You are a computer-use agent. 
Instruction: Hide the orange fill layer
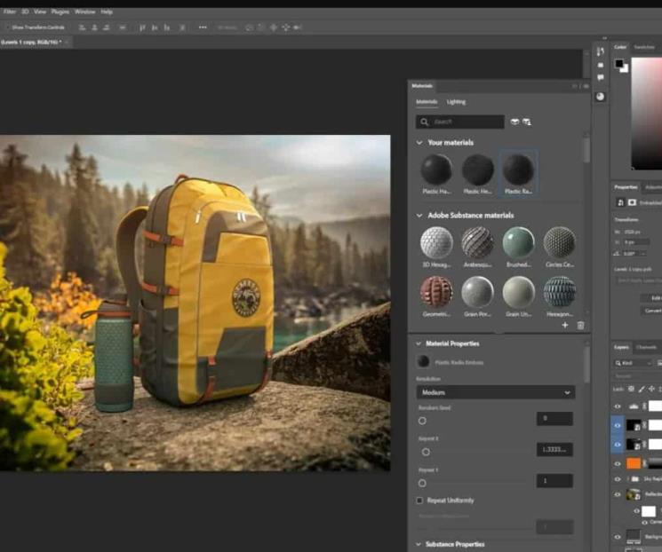618,463
